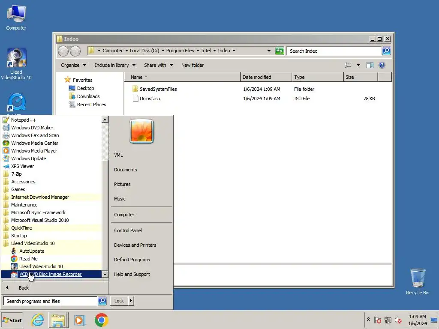Click the refresh icon beside the address bar
This screenshot has height=329, width=439.
[x=280, y=51]
